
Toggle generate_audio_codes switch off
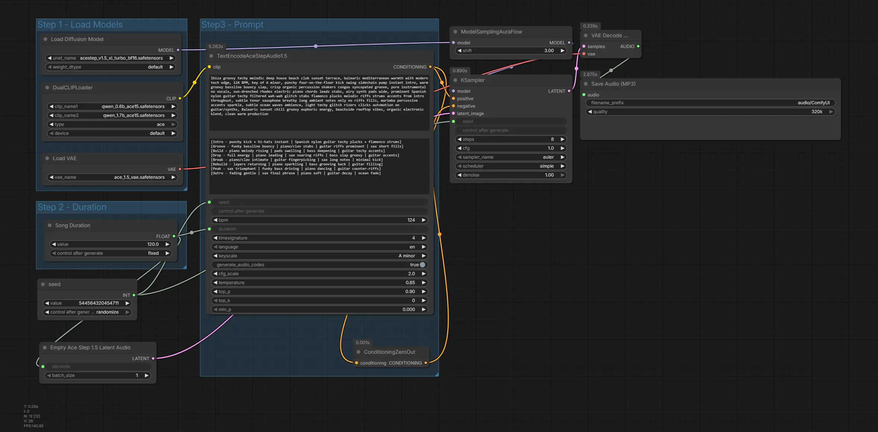pos(422,265)
